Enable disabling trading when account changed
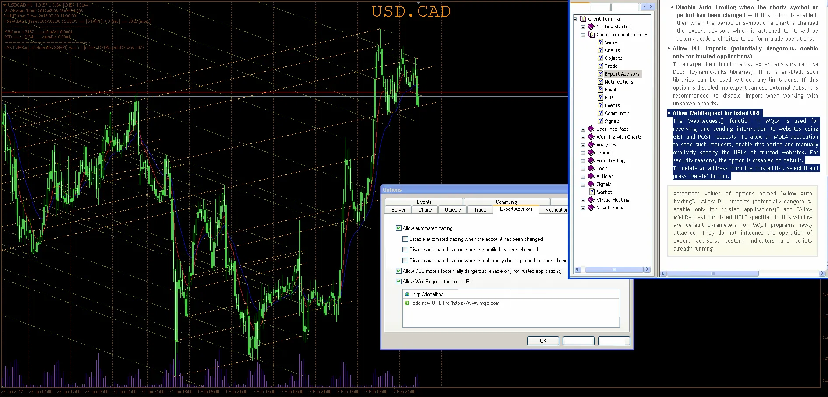828x397 pixels. [405, 239]
